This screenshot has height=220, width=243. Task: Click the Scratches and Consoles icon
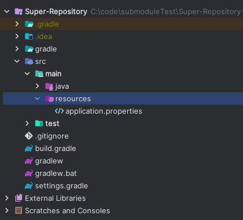19,210
